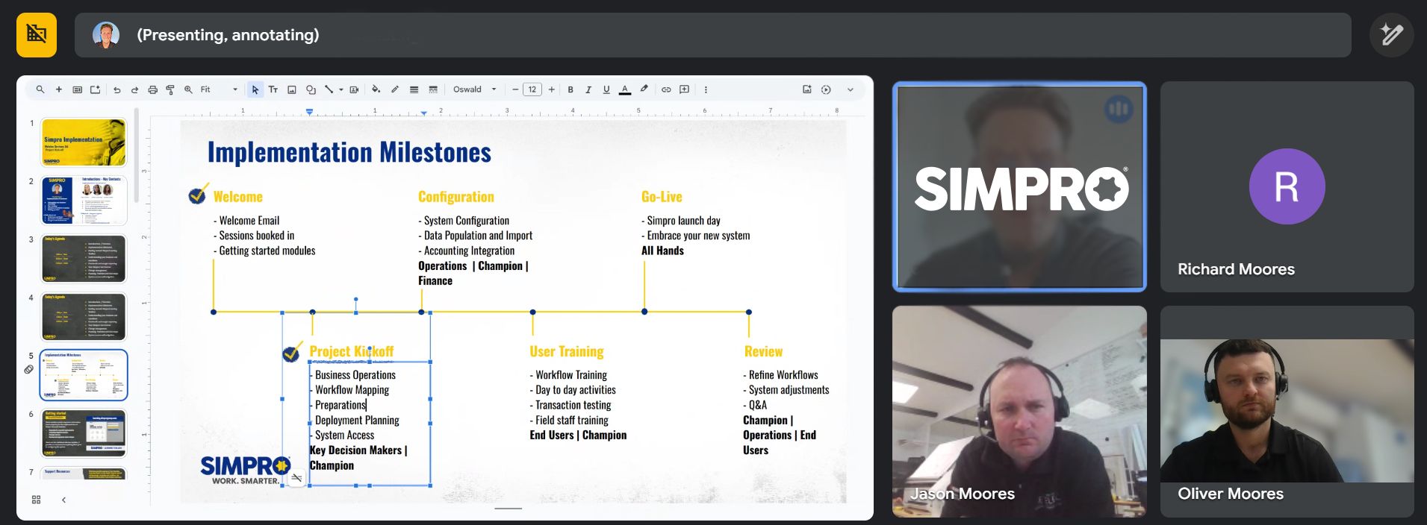The height and width of the screenshot is (525, 1427).
Task: Stop presenting with the yellow button
Action: [x=37, y=34]
